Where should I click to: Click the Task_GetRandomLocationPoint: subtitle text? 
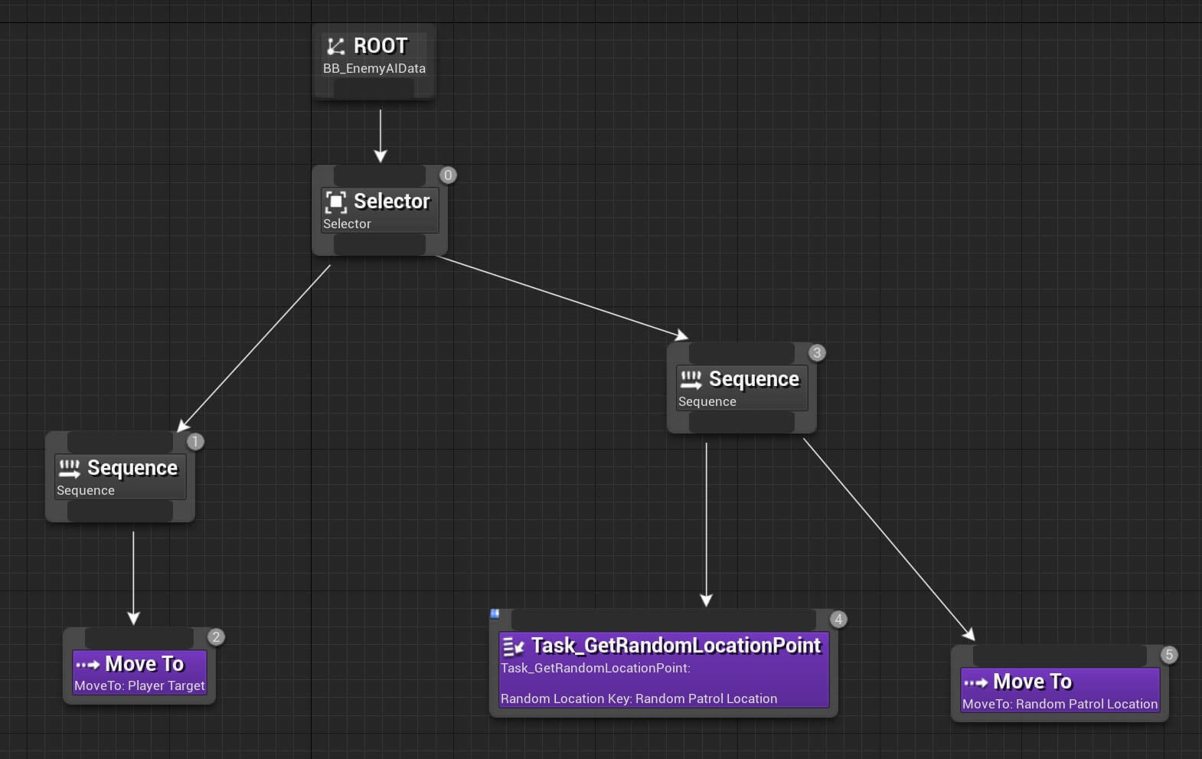(x=596, y=668)
